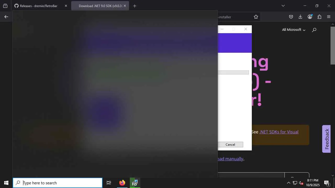
Task: Click the purple banner of installer dialog
Action: [235, 43]
